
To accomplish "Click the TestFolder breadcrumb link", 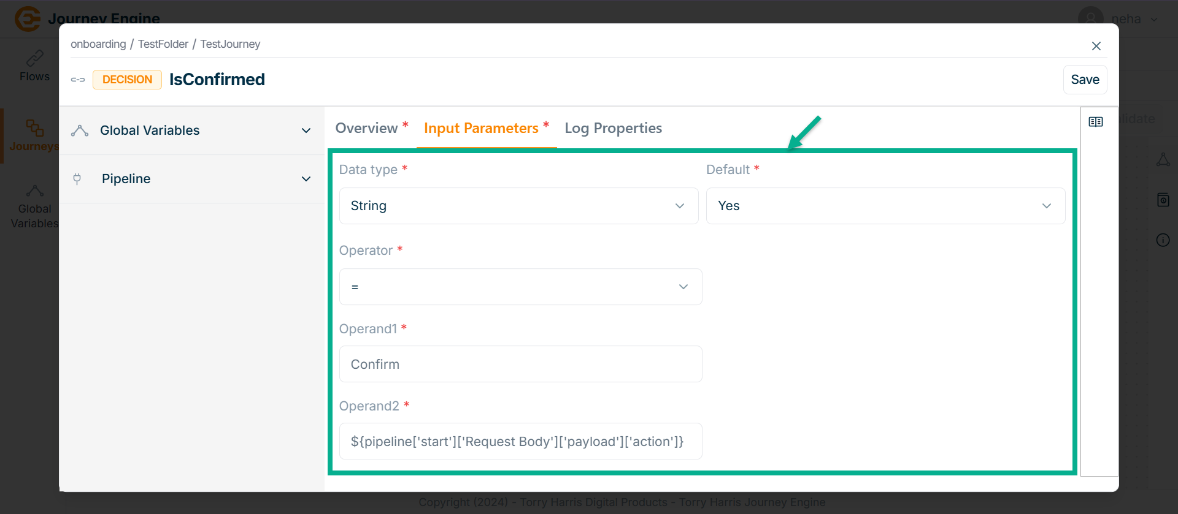I will coord(163,44).
